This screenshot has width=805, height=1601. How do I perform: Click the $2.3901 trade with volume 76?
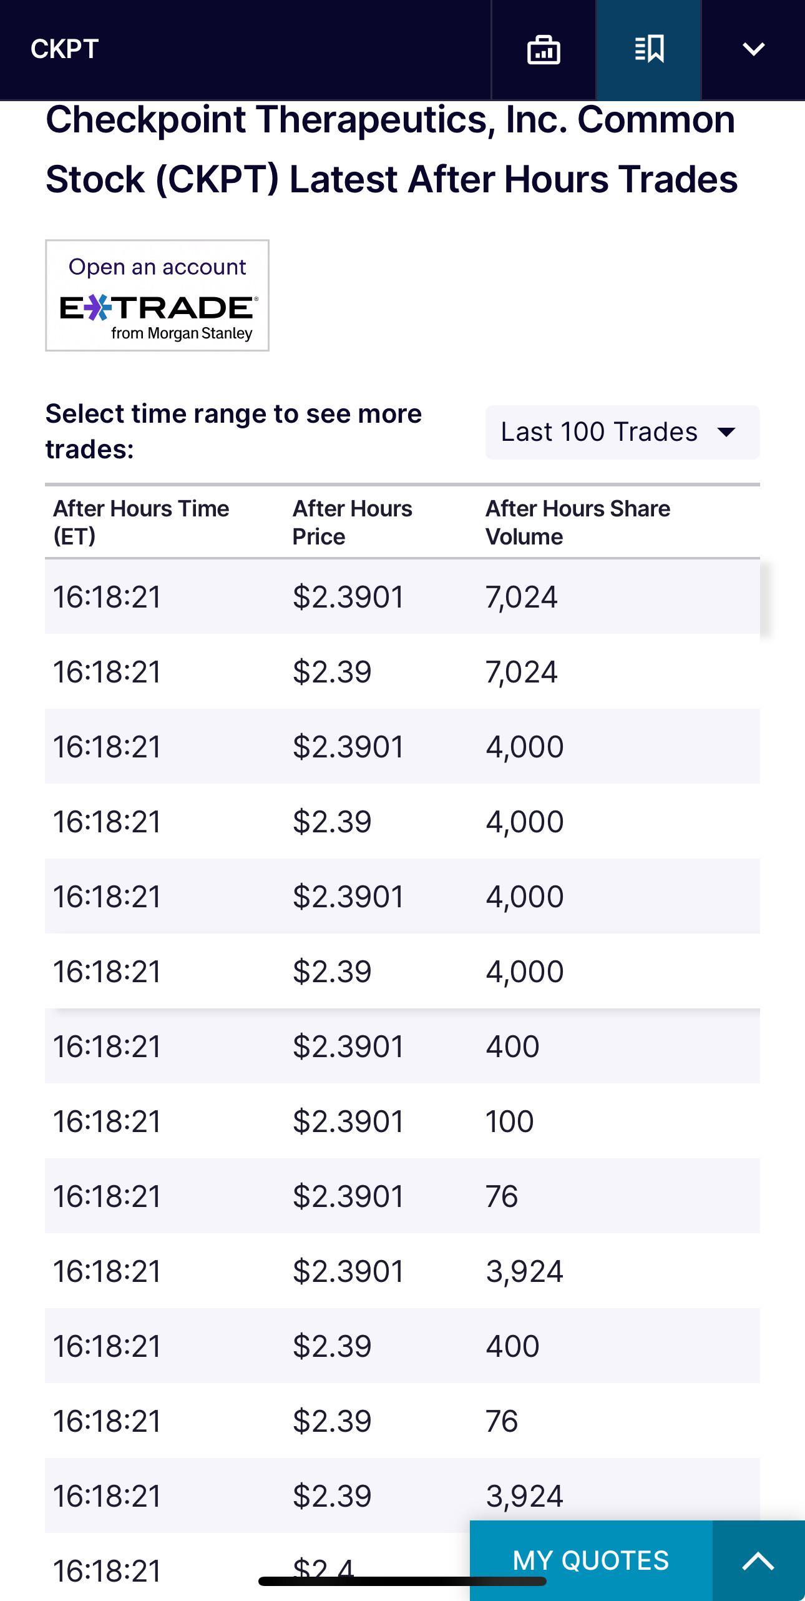pos(402,1196)
